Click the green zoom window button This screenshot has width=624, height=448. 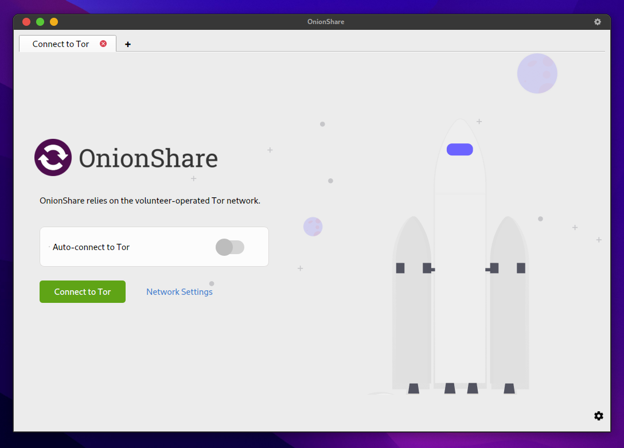pos(40,21)
